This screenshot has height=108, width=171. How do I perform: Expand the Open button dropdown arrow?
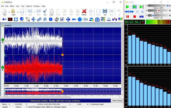click(18, 12)
